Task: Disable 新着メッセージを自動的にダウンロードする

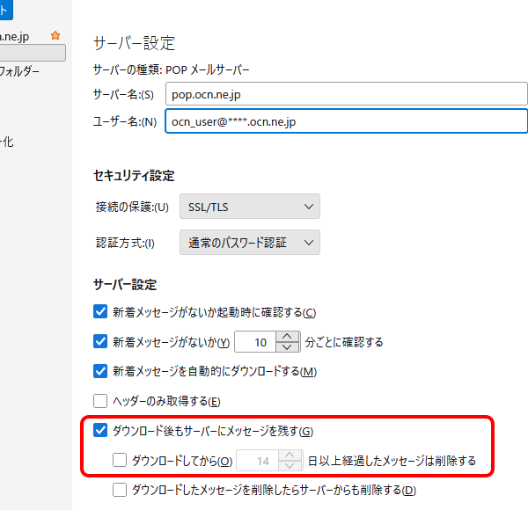Action: click(100, 371)
